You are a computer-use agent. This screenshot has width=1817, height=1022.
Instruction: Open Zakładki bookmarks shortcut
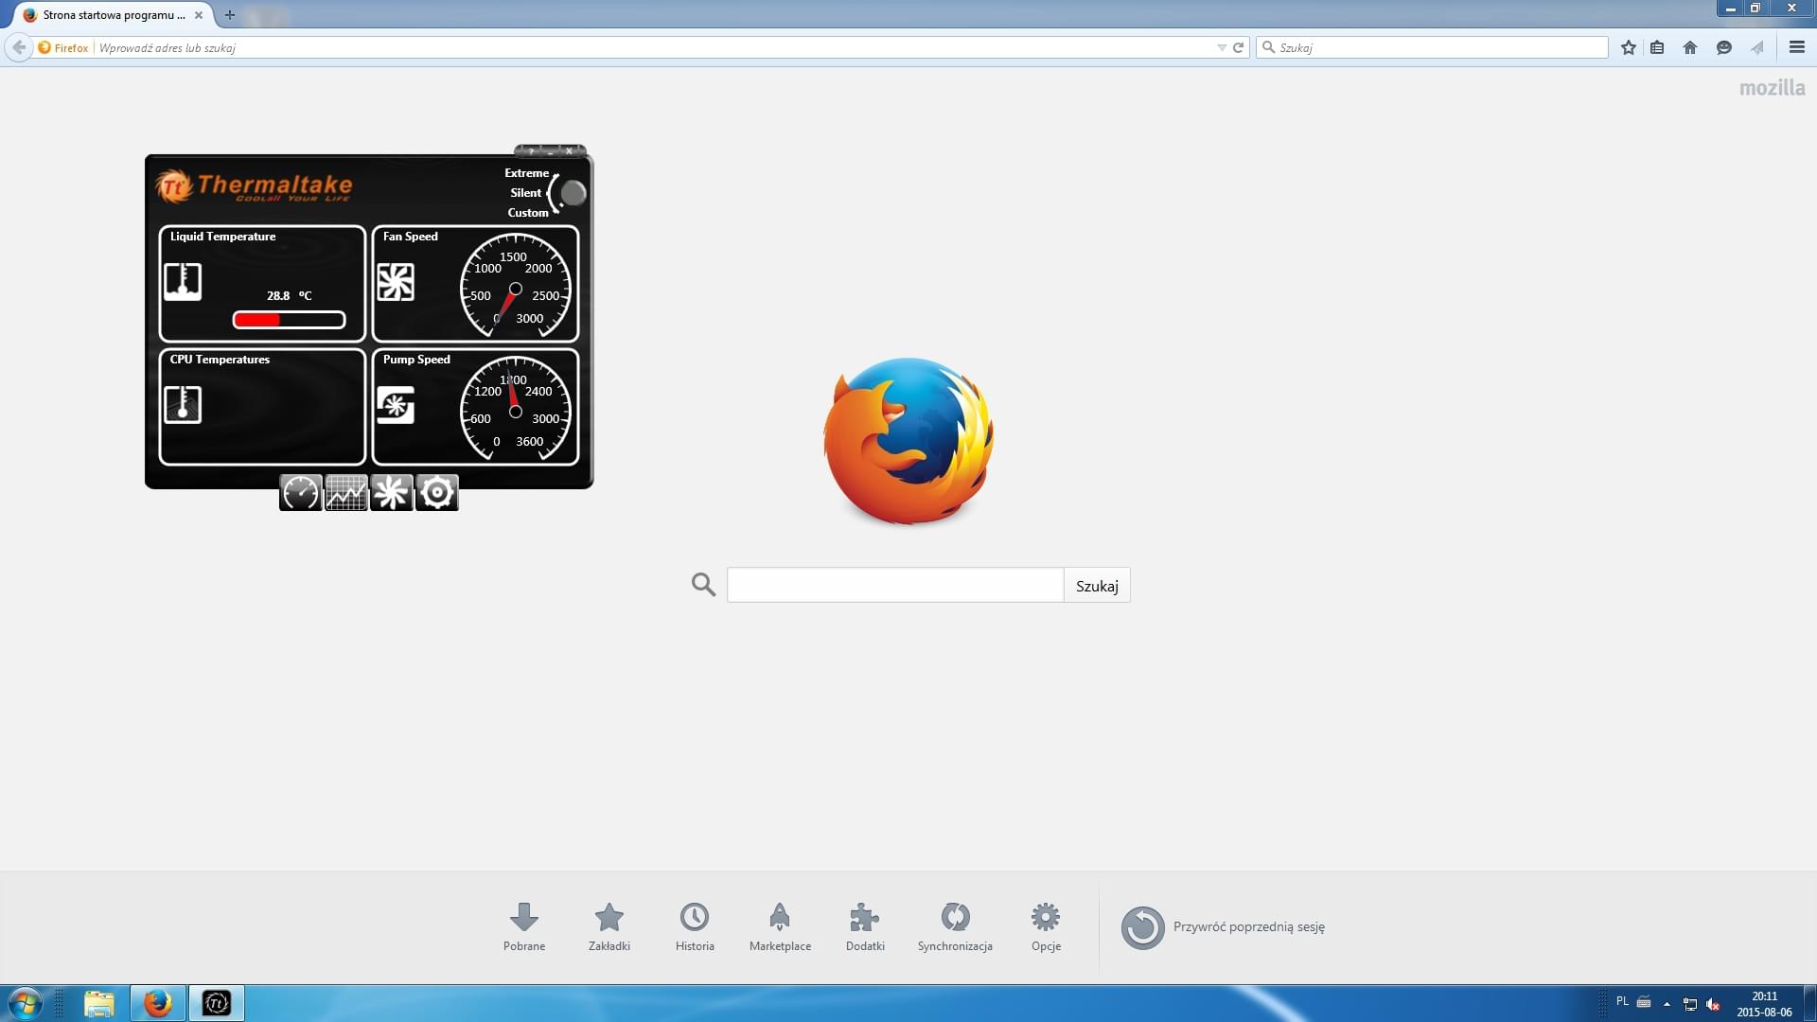click(x=609, y=926)
